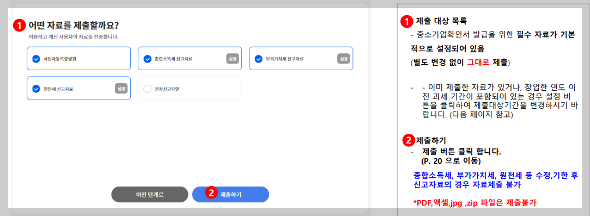
Task: Click the 제출 대상 목록 heading
Action: tap(441, 21)
